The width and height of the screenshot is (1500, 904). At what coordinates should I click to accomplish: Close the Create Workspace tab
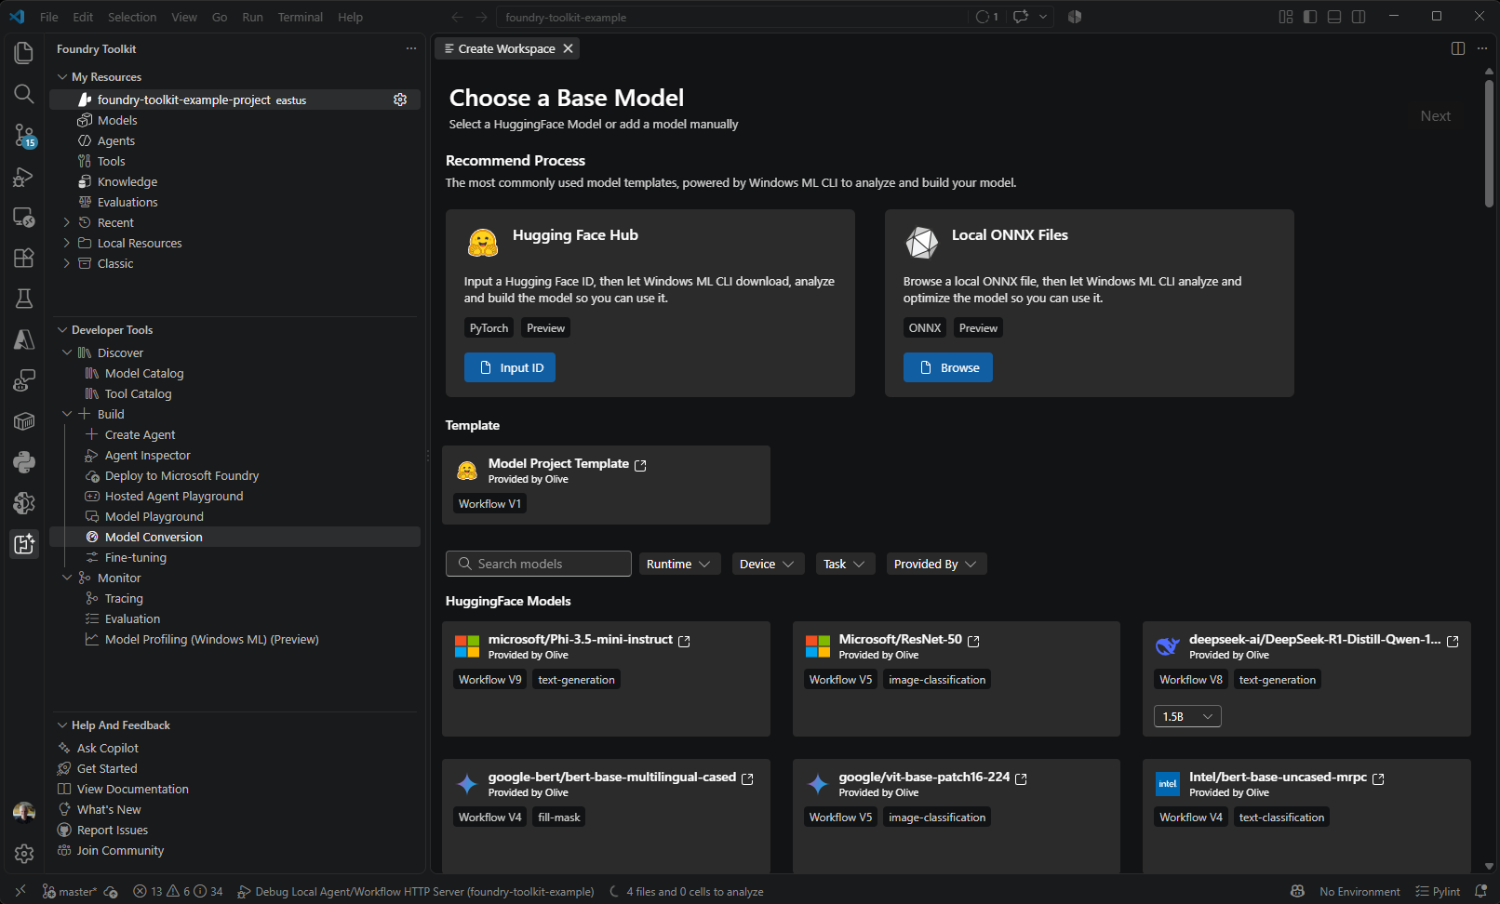(x=568, y=48)
